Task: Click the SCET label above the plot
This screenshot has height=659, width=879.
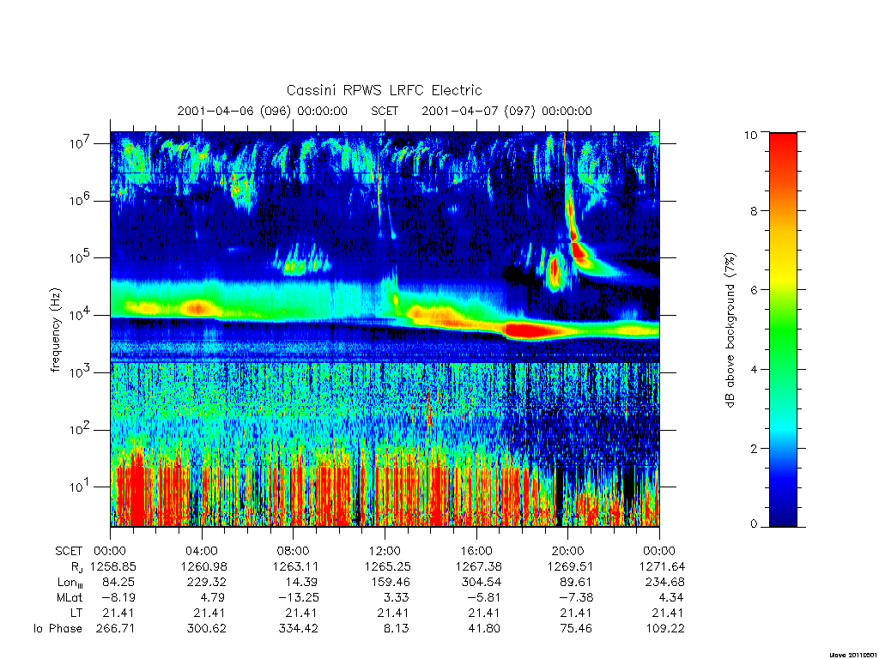Action: coord(385,111)
